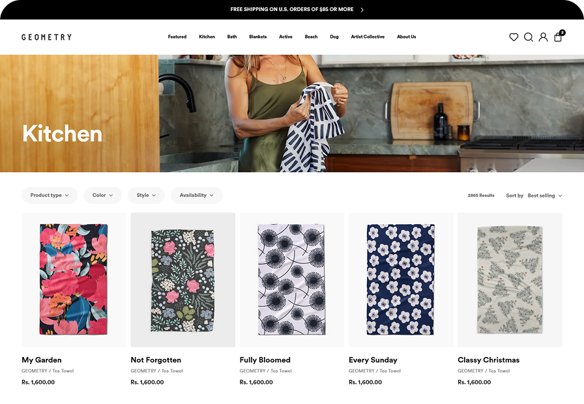Open the Availability filter dropdown
This screenshot has height=404, width=584.
point(196,195)
